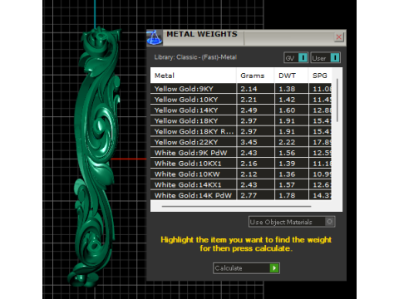Screen dimensions: 399x299
Task: Select the White Gold:9K PdW row
Action: (241, 153)
